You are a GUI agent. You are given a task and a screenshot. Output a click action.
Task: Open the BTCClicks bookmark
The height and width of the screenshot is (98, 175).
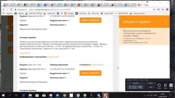[81, 13]
